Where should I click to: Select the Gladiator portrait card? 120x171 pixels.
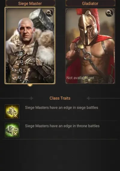(90, 46)
